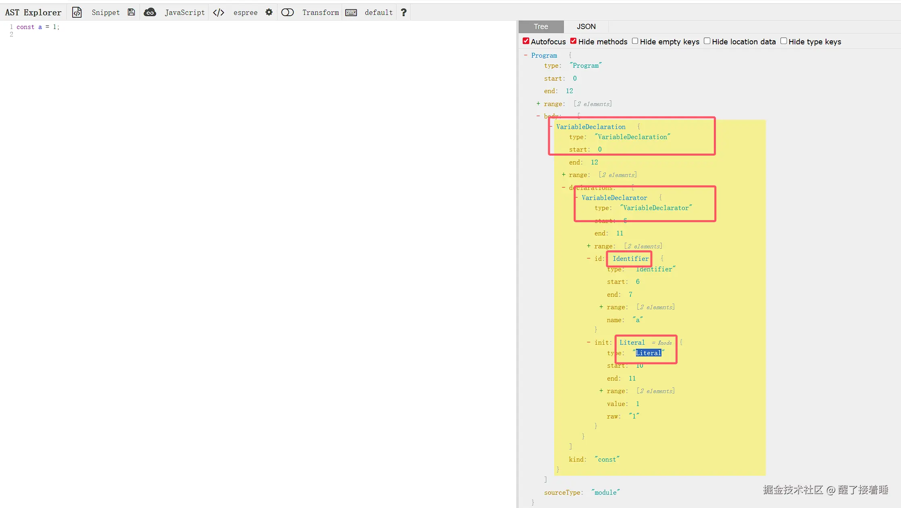Click the parser angle-brackets icon

(x=219, y=12)
